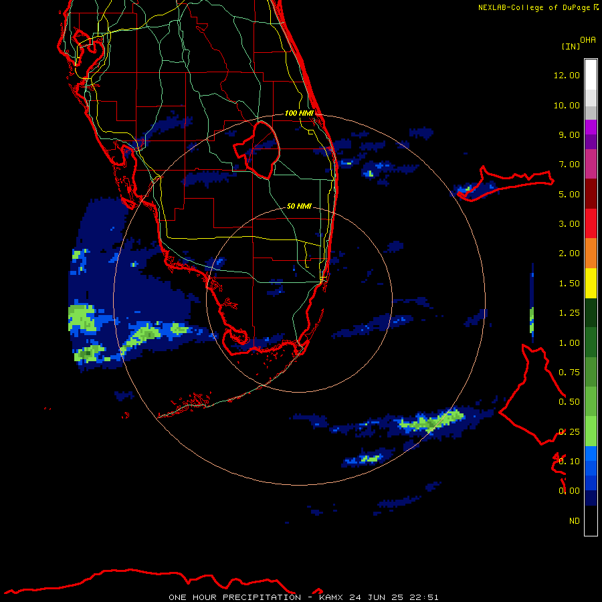602x602 pixels.
Task: Pick the navy swatch just above ND
Action: (x=591, y=498)
